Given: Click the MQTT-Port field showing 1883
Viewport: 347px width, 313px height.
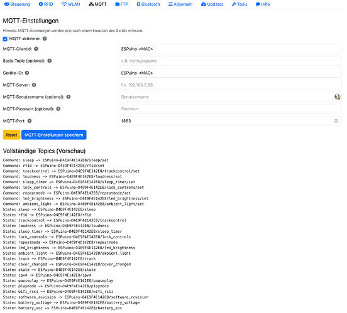Looking at the screenshot, I should [x=229, y=121].
